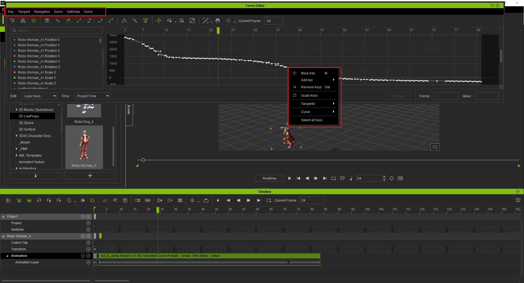524x283 pixels.
Task: Expand Tangents submenu in context menu
Action: pyautogui.click(x=313, y=104)
